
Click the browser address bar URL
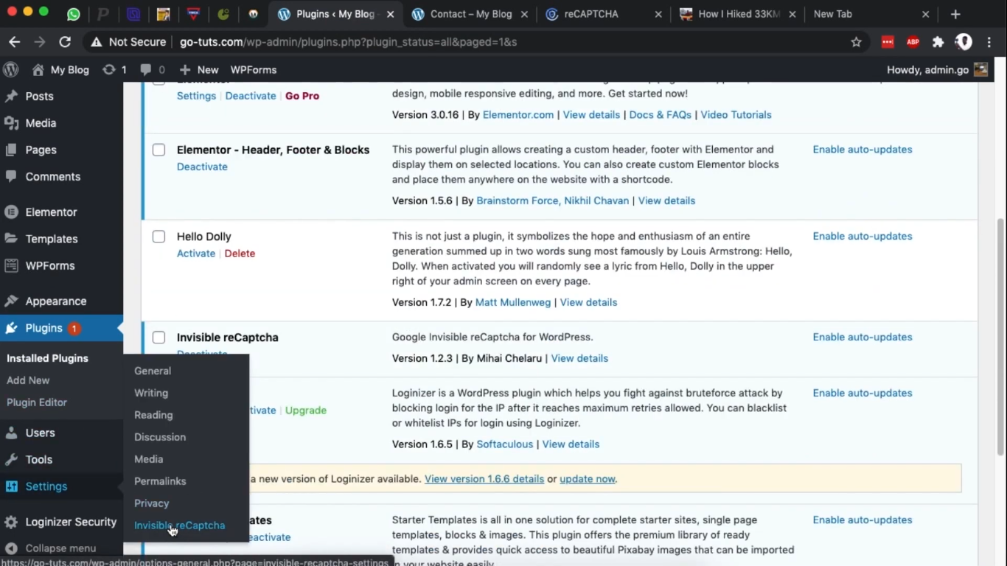[349, 42]
